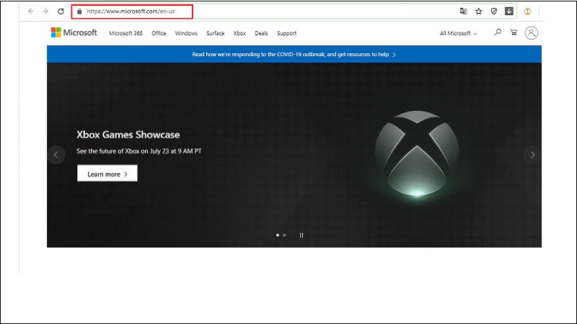Sign in via the account avatar icon
The width and height of the screenshot is (577, 324).
pyautogui.click(x=532, y=33)
